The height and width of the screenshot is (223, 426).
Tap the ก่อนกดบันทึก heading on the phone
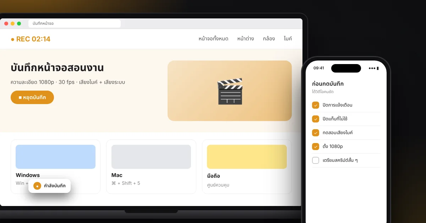(x=328, y=84)
